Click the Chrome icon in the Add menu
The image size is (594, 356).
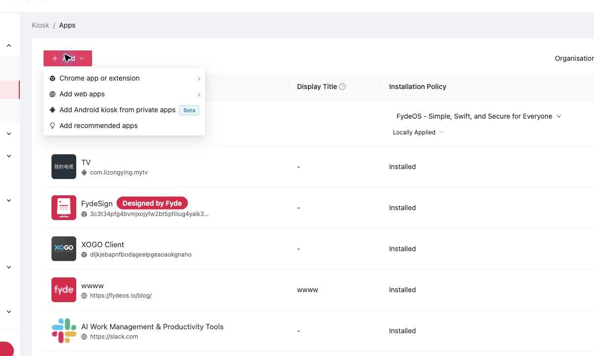(x=52, y=79)
